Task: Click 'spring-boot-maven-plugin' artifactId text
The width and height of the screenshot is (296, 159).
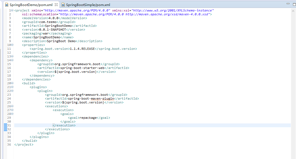Action: pyautogui.click(x=91, y=99)
